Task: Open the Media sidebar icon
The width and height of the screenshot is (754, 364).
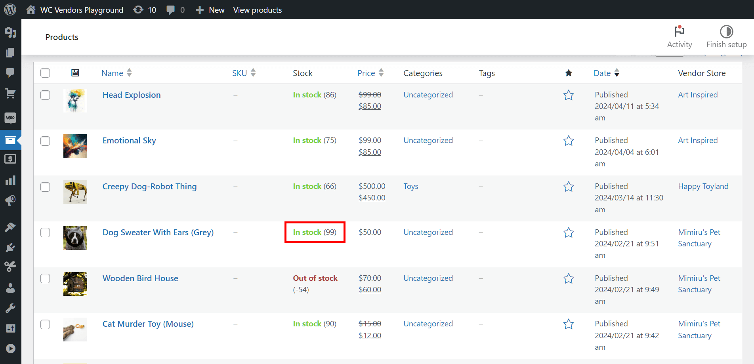Action: point(10,32)
